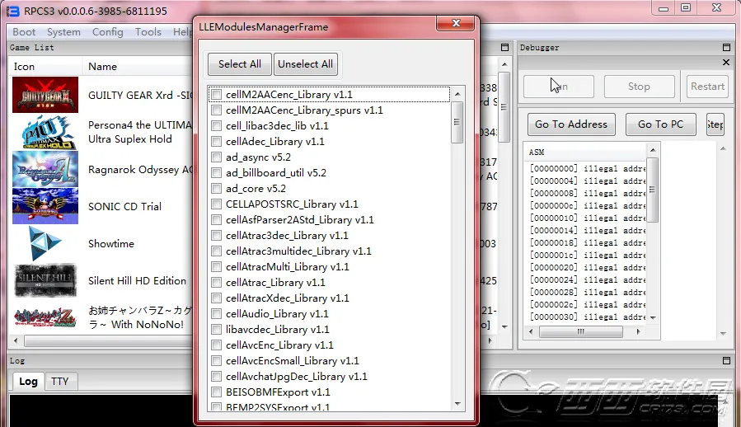Click the module list scrollbar thumb
This screenshot has width=741, height=427.
tap(457, 123)
